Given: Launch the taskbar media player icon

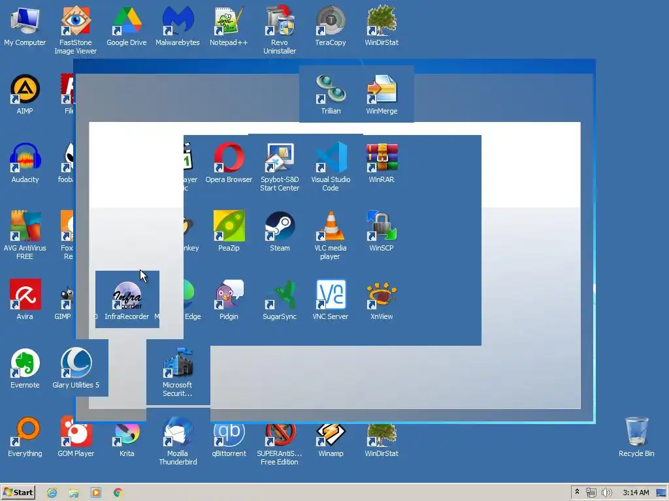Looking at the screenshot, I should pos(96,493).
